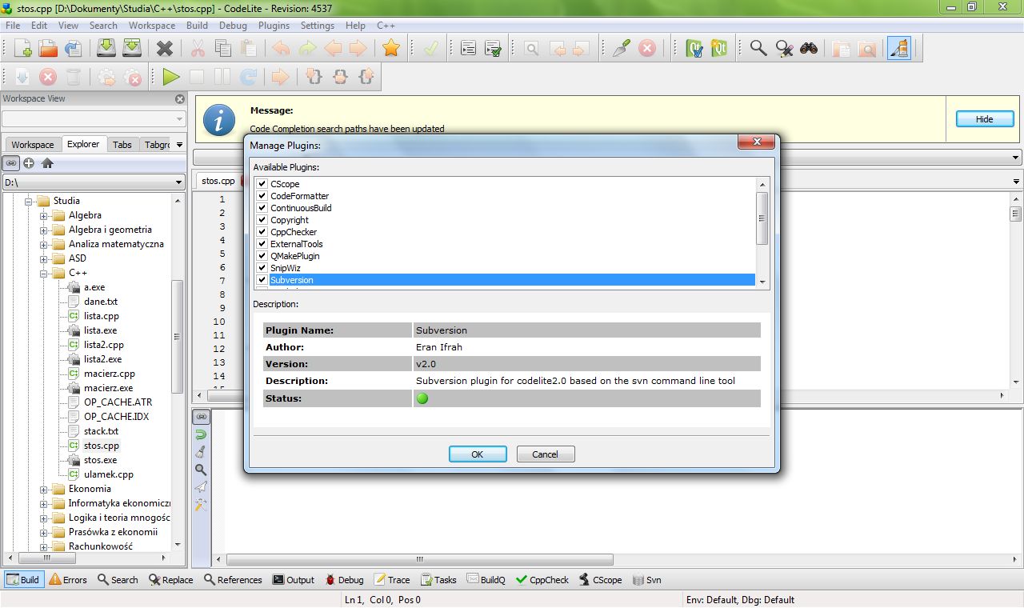Open the References bottom tab
The height and width of the screenshot is (608, 1024).
[233, 580]
